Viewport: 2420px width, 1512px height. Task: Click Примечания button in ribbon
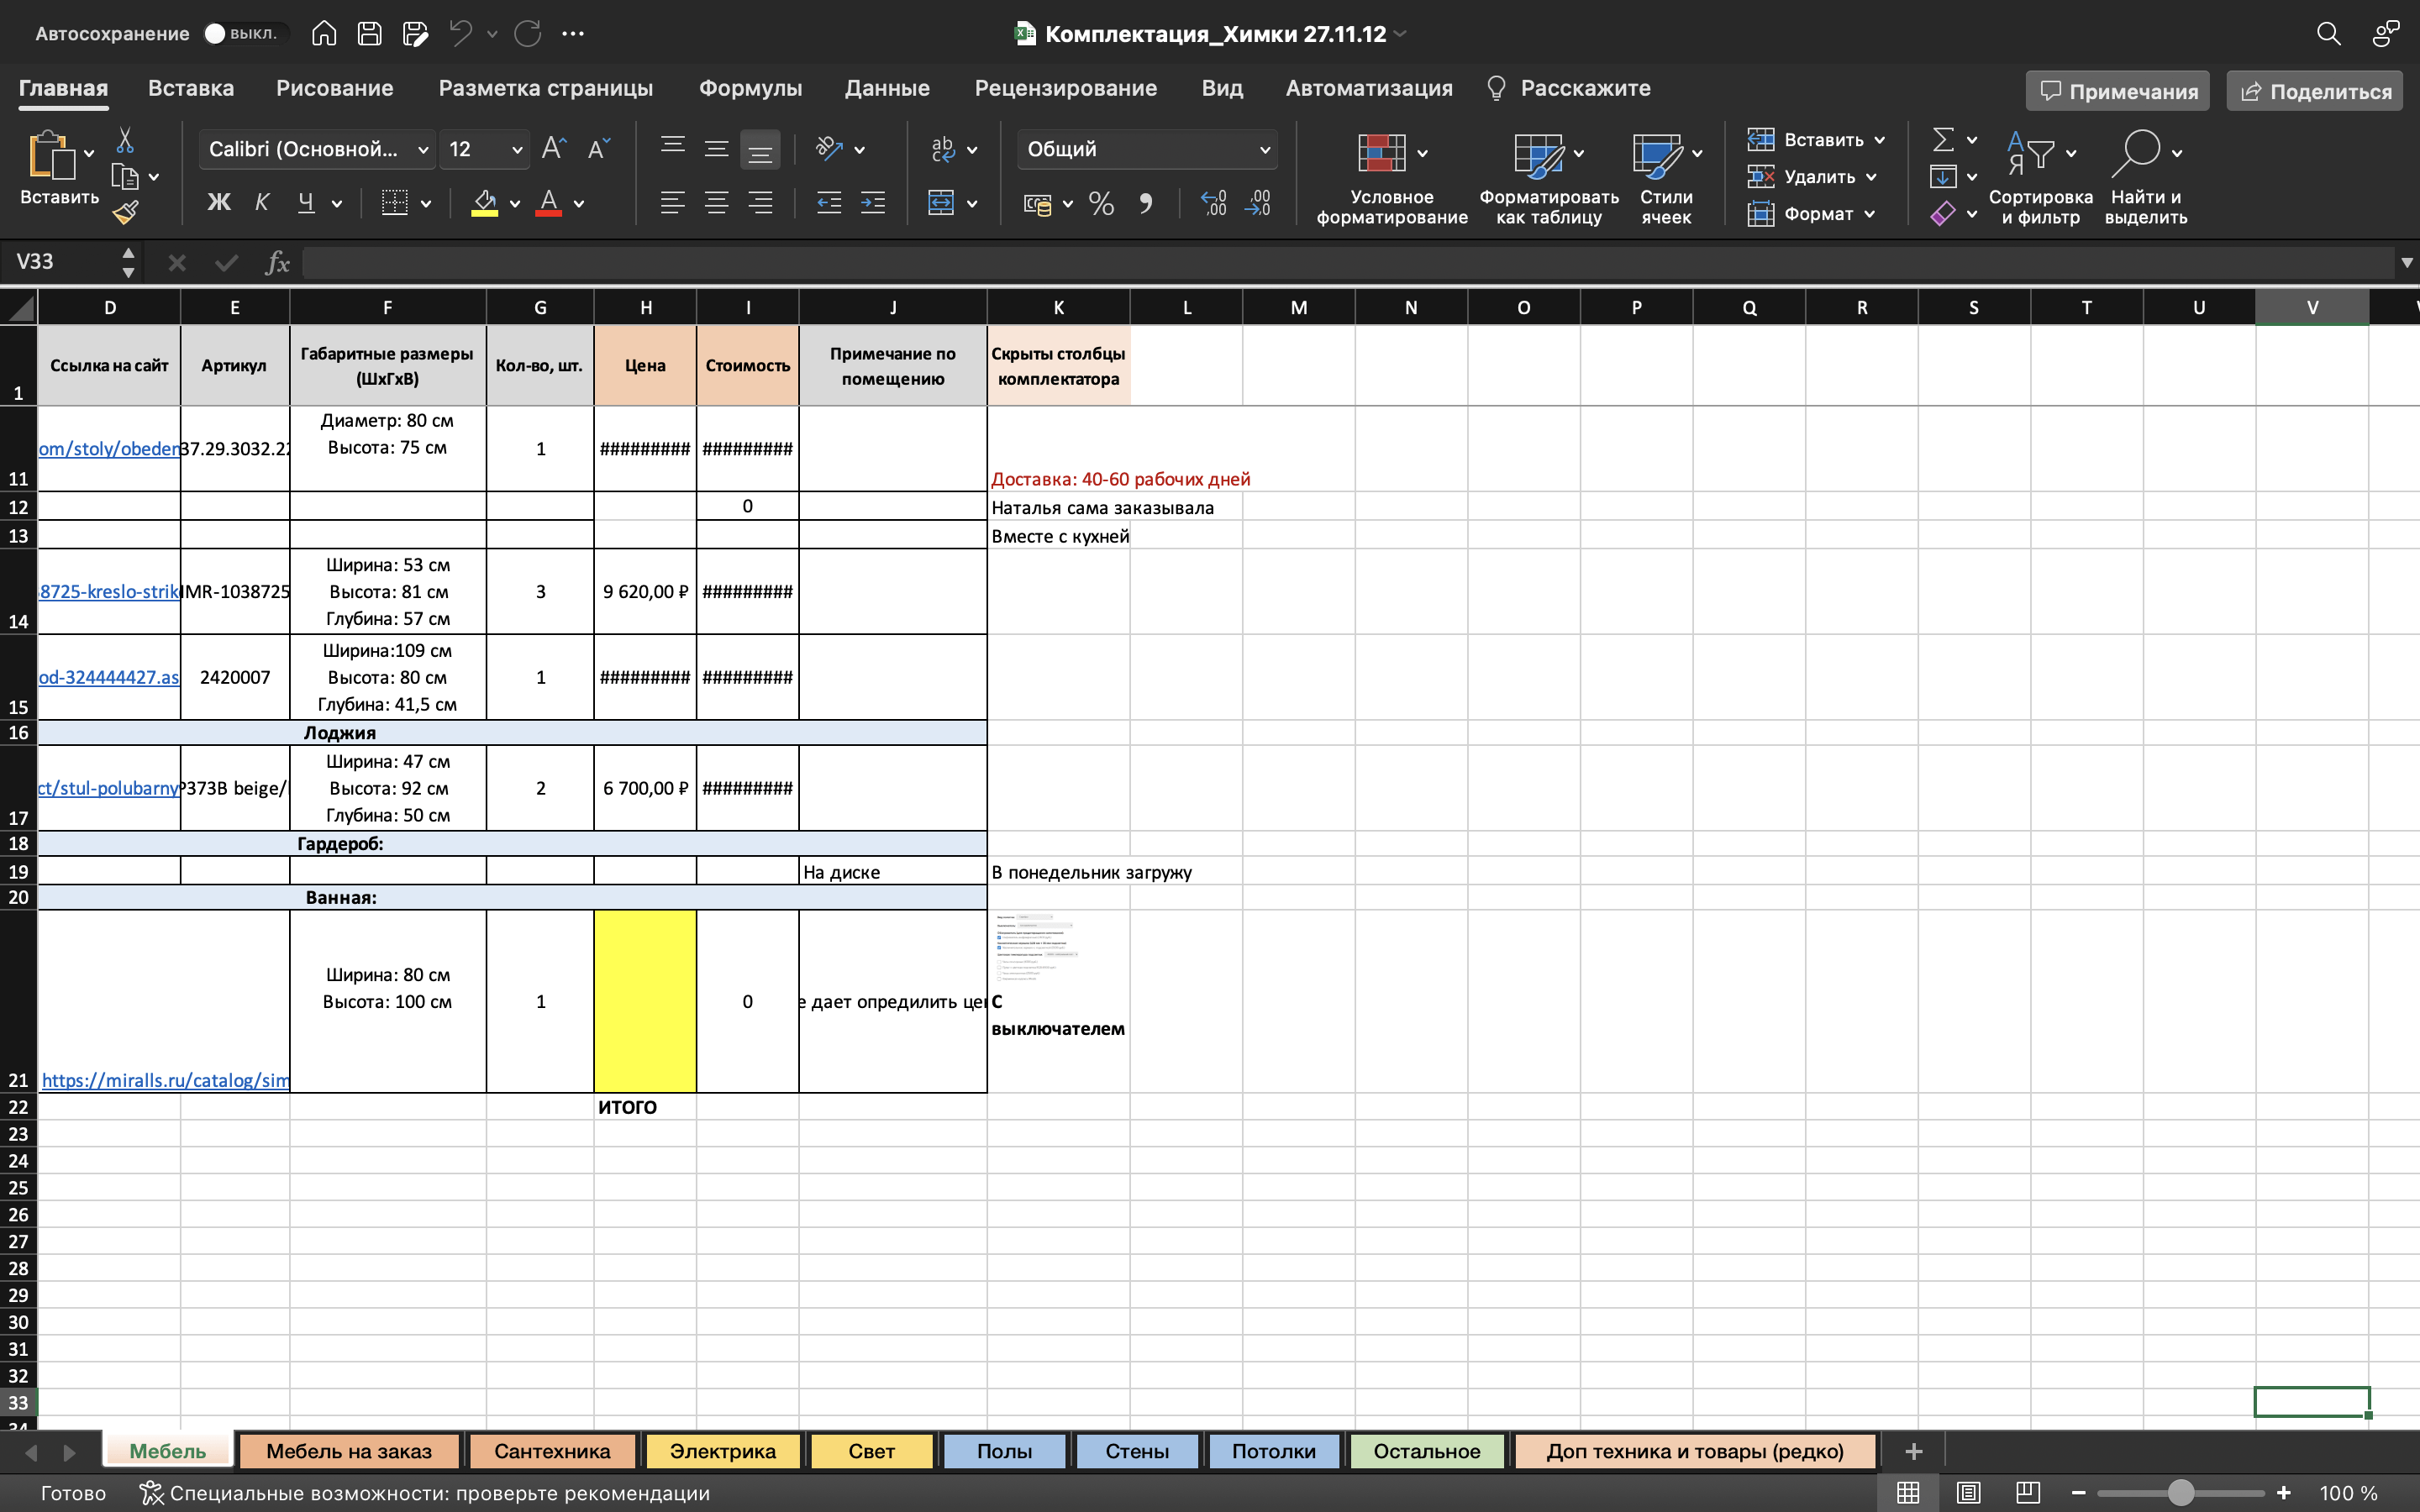click(2117, 91)
